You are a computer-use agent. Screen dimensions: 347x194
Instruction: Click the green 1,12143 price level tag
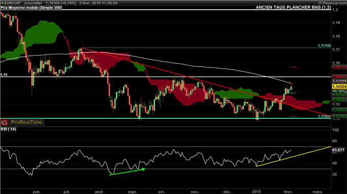click(x=339, y=116)
